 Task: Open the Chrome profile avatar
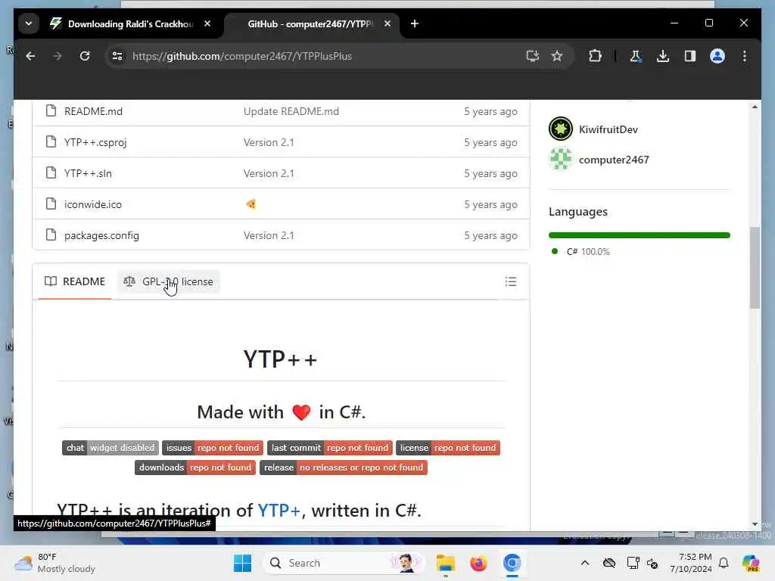pos(717,56)
